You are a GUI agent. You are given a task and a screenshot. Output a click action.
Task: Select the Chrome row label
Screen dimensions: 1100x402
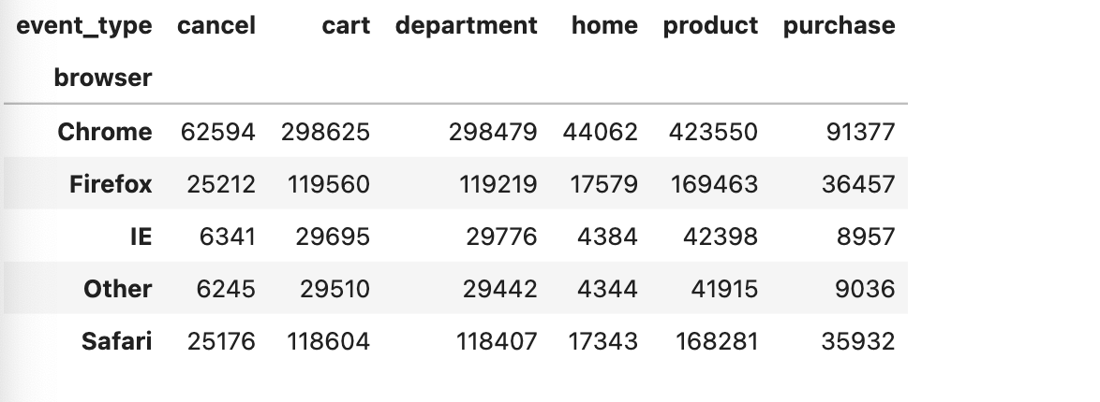coord(105,132)
